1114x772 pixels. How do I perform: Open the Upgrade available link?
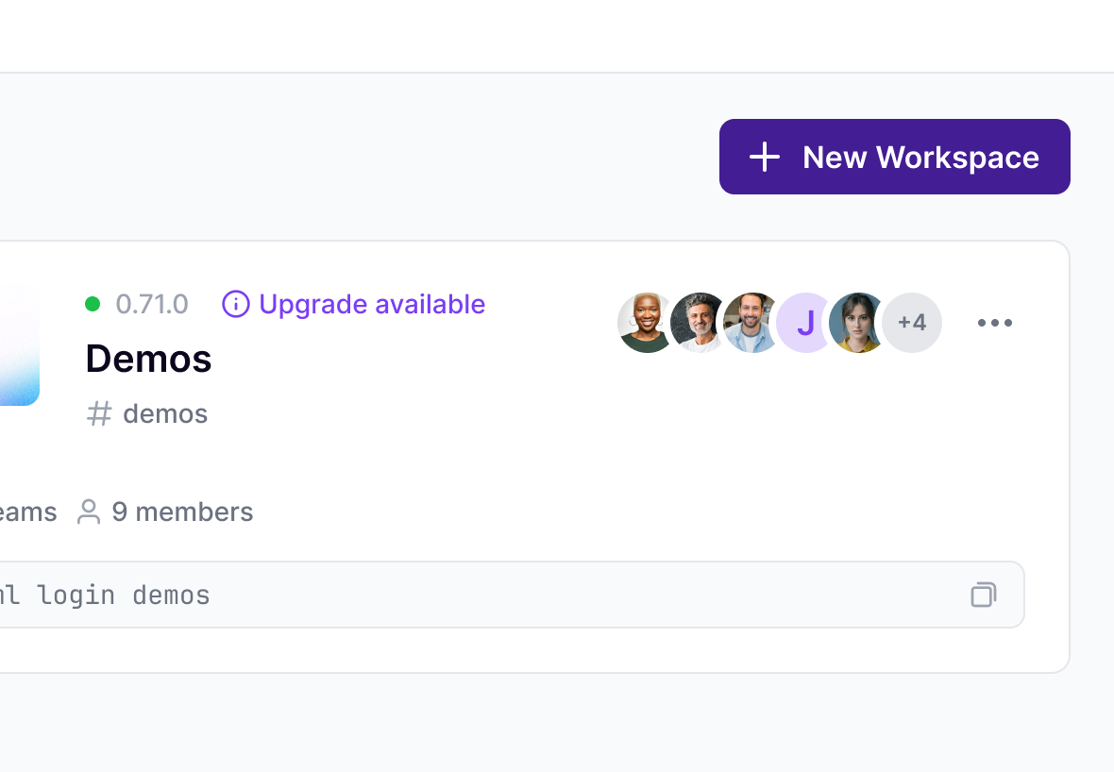click(371, 304)
